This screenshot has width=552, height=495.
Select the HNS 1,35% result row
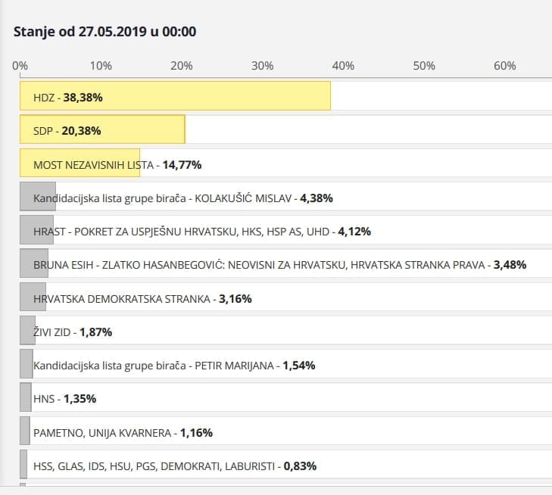pos(64,398)
